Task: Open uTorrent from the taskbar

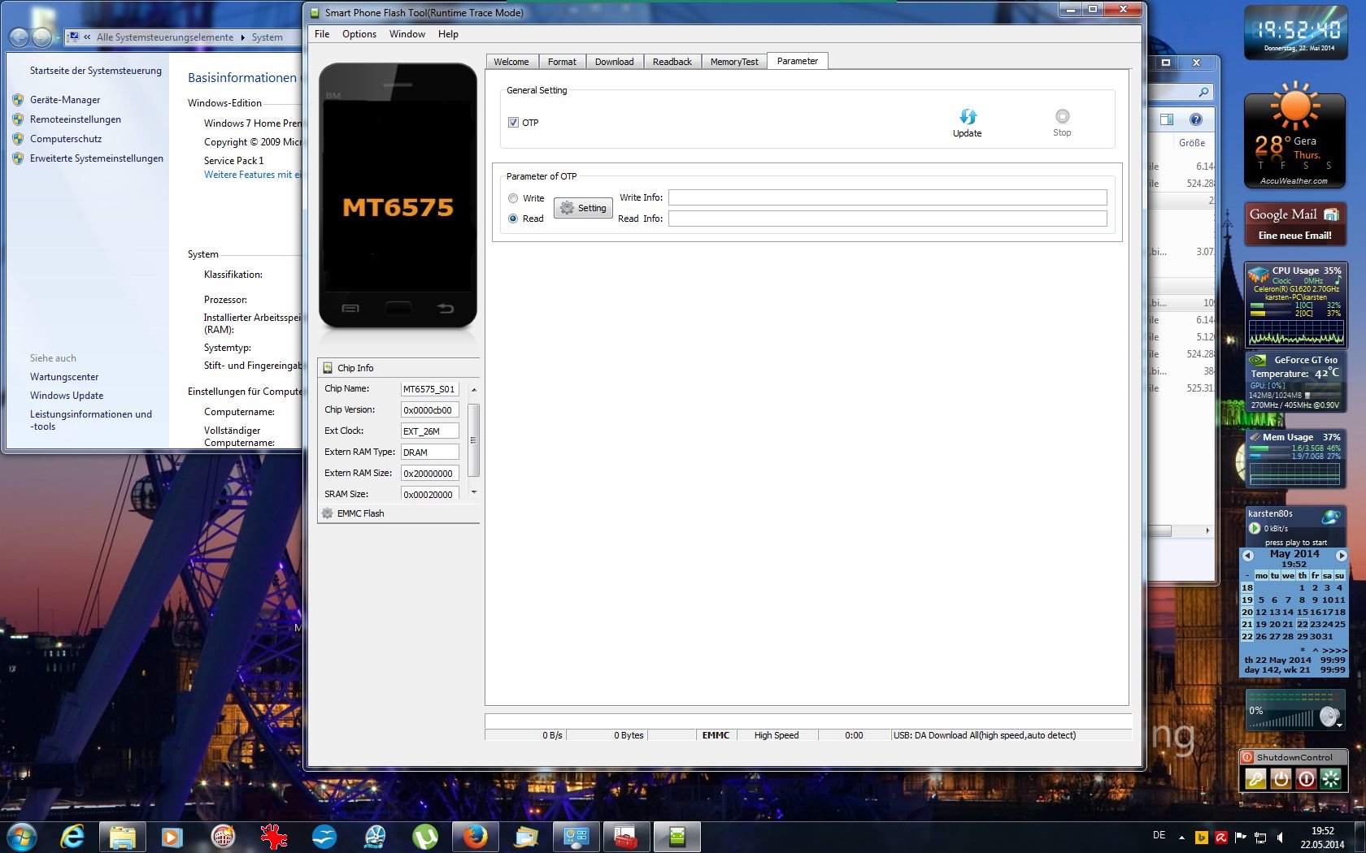Action: [424, 836]
